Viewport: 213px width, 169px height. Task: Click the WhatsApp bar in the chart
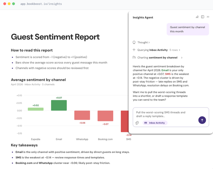[x=82, y=115]
